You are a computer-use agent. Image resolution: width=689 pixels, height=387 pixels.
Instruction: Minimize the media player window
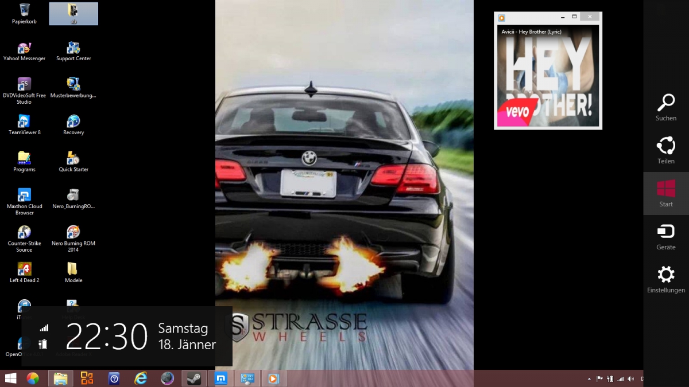(x=563, y=17)
